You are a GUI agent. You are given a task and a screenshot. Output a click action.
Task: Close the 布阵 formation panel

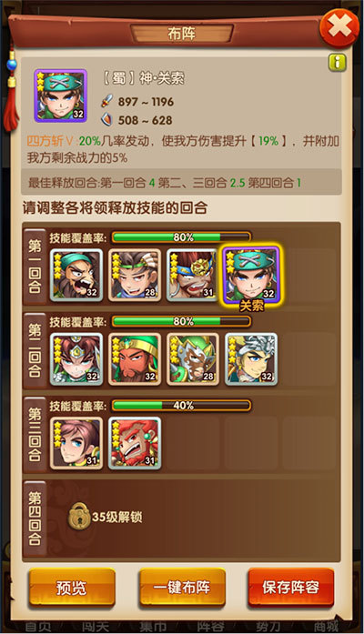[x=339, y=28]
